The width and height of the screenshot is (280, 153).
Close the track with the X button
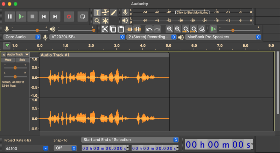coord(4,54)
